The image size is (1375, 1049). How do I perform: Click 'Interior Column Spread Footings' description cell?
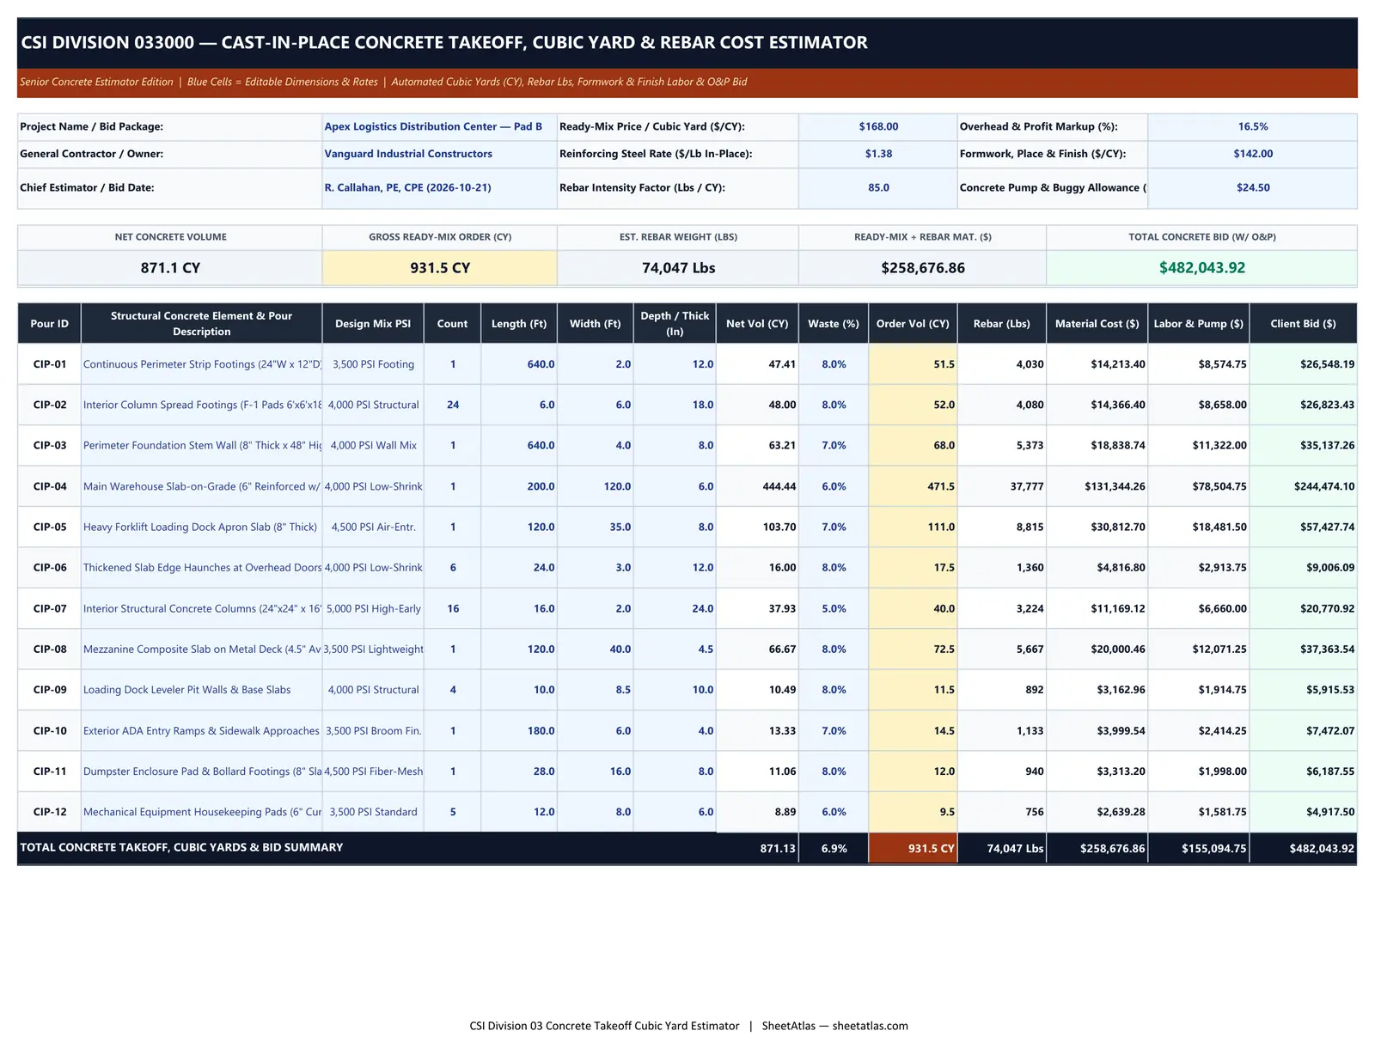(x=201, y=405)
